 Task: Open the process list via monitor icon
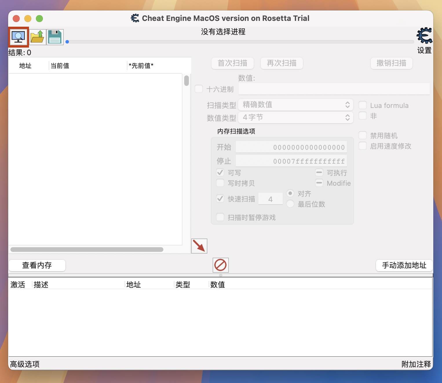[19, 37]
